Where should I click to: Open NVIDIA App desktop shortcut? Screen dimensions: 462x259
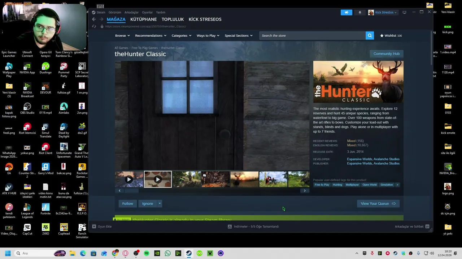click(27, 68)
